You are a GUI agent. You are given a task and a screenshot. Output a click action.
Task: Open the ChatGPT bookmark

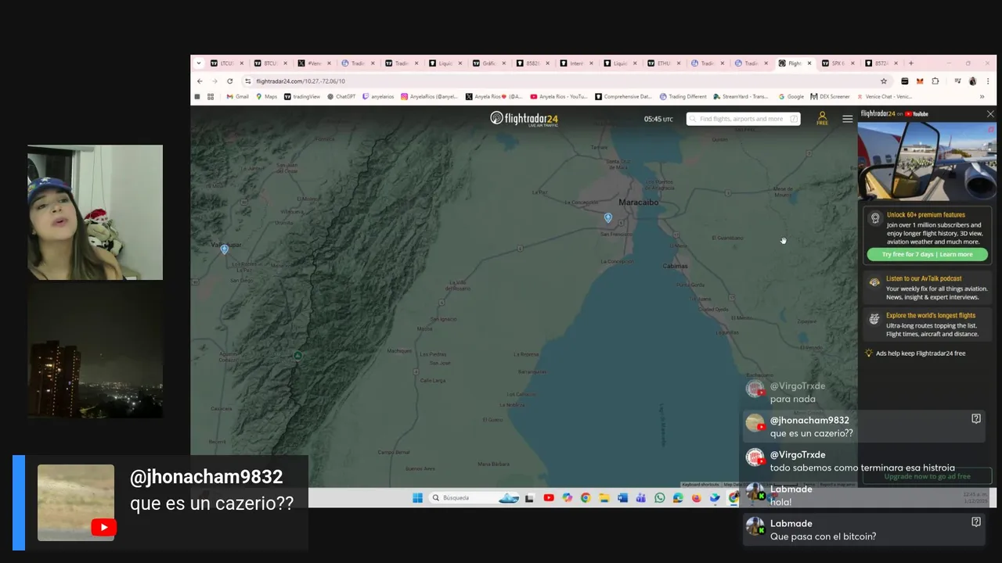click(x=341, y=97)
